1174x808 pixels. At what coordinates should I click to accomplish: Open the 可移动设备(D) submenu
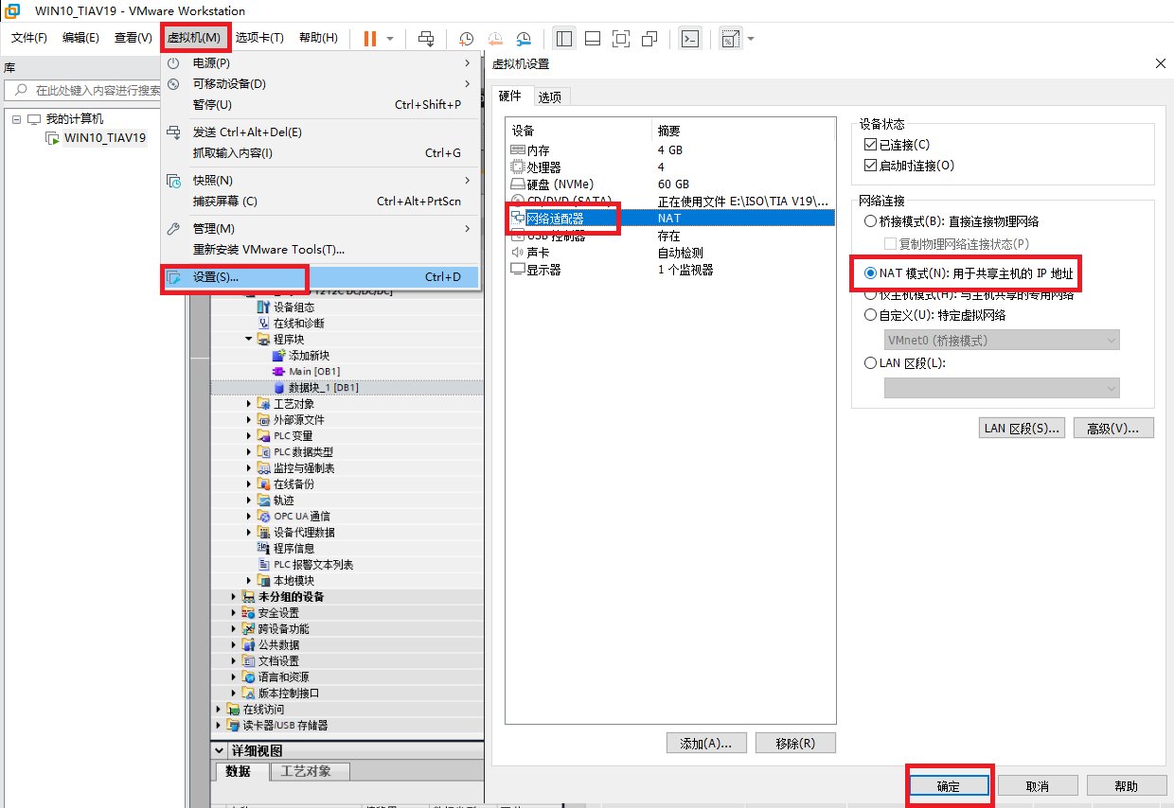tap(321, 83)
